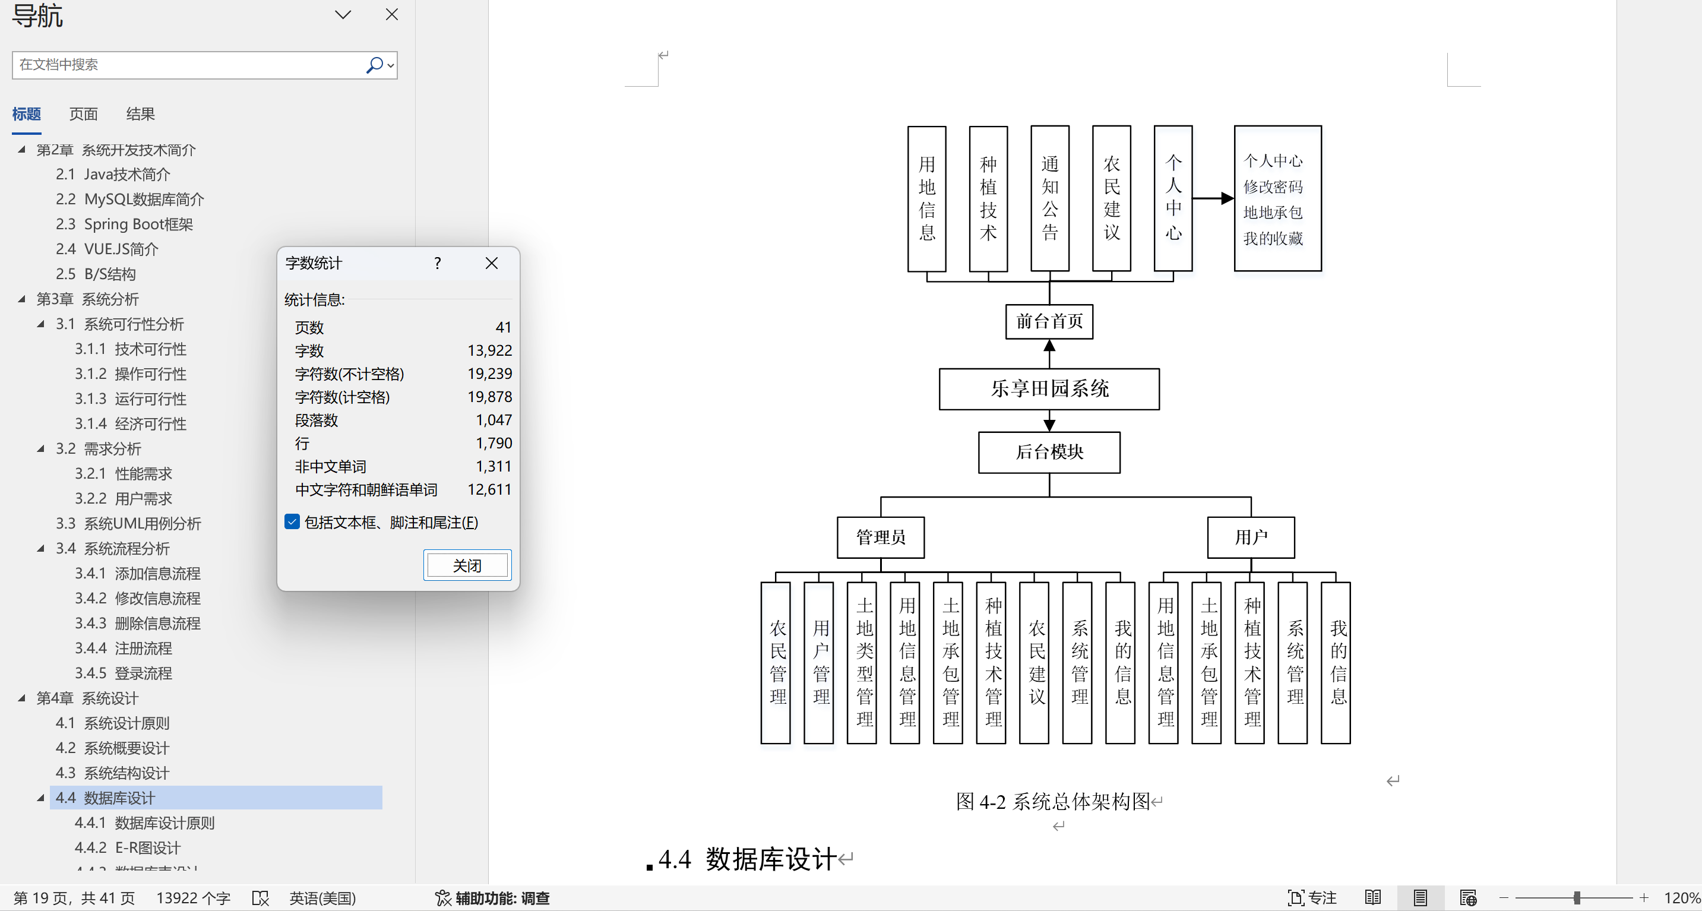Viewport: 1702px width, 911px height.
Task: Click the 4.4 数据库设计 heading in document
Action: click(748, 859)
